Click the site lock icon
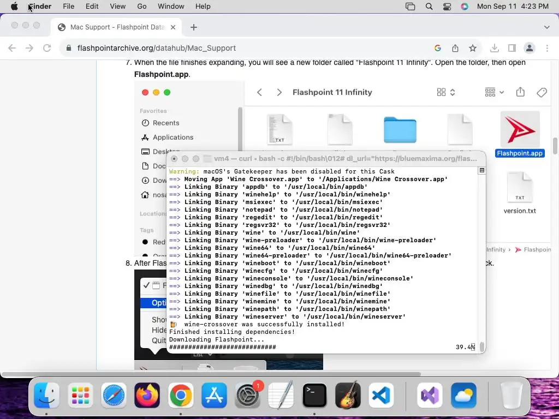 click(69, 48)
